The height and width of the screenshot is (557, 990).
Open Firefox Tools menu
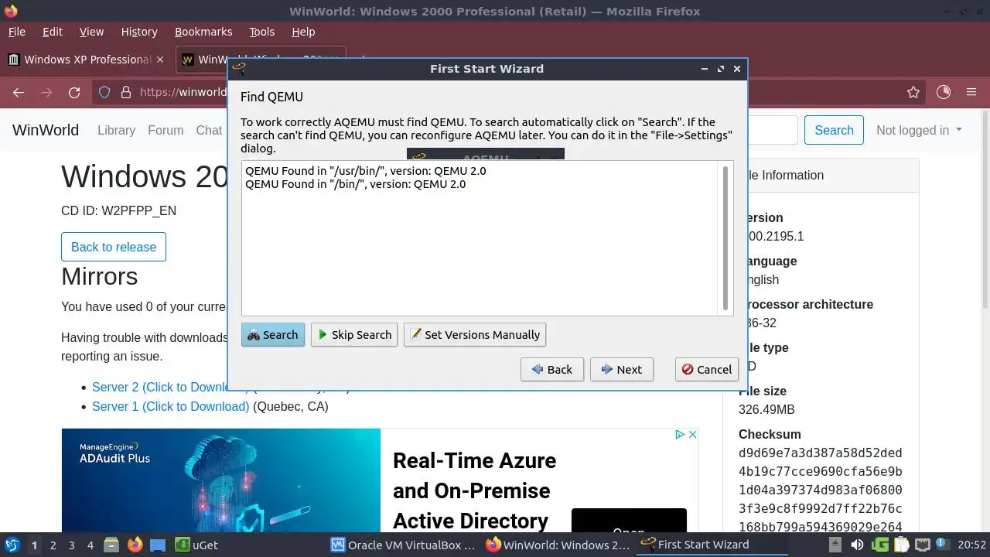click(x=261, y=32)
